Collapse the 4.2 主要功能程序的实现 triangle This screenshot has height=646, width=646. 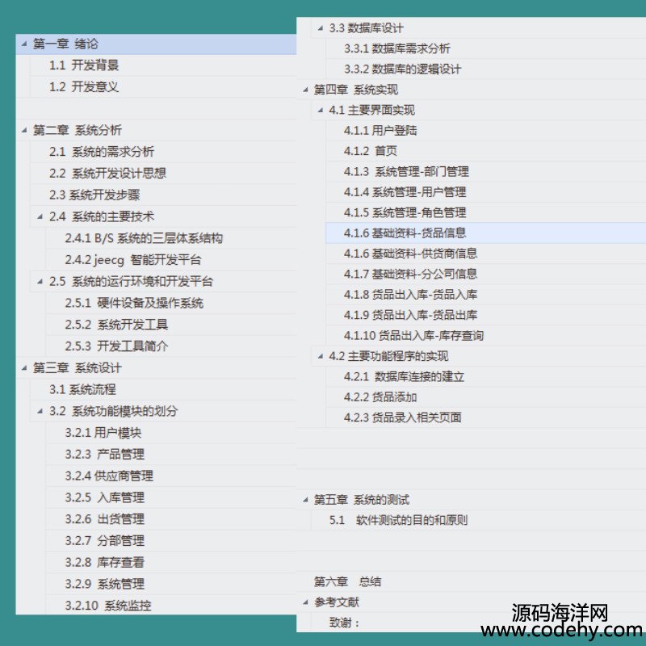(320, 356)
